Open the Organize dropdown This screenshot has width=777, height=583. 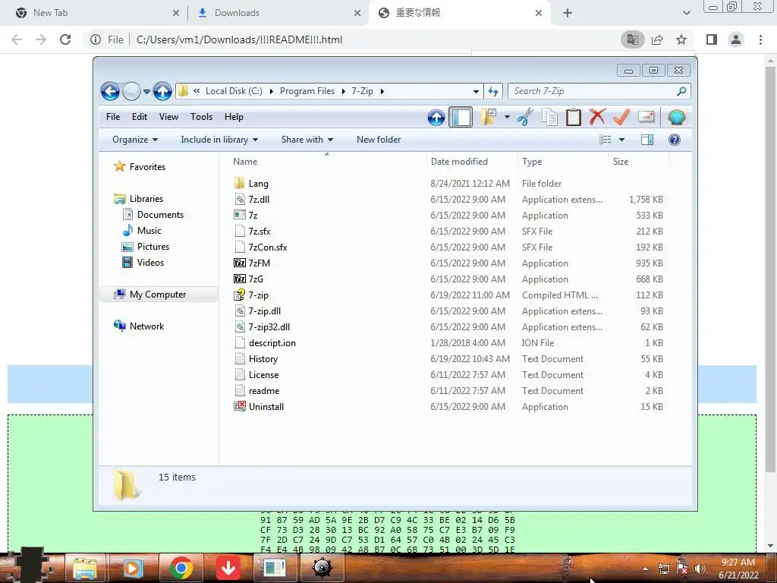tap(135, 140)
